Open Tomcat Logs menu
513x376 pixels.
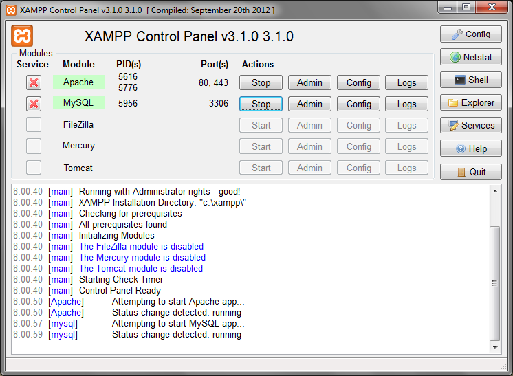tap(406, 168)
